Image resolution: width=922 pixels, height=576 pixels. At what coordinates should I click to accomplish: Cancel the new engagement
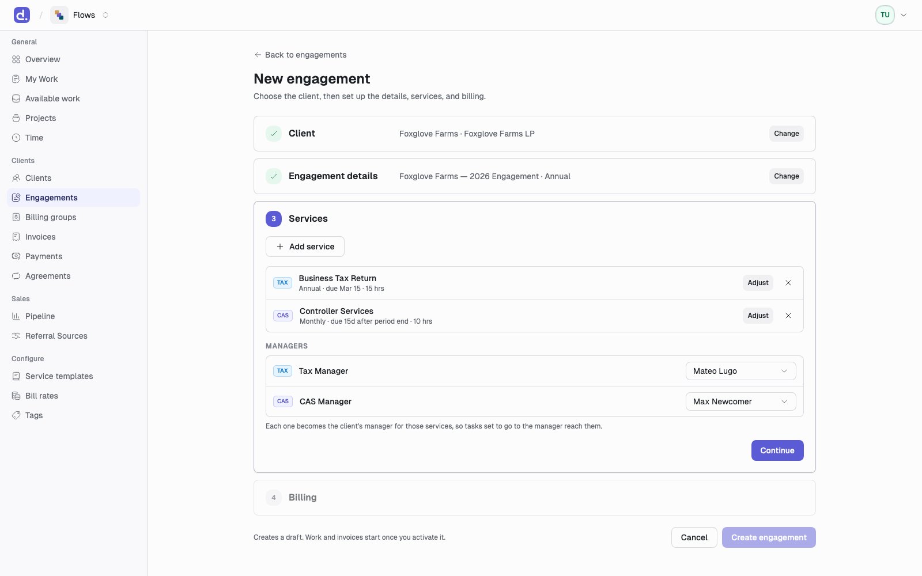click(694, 537)
